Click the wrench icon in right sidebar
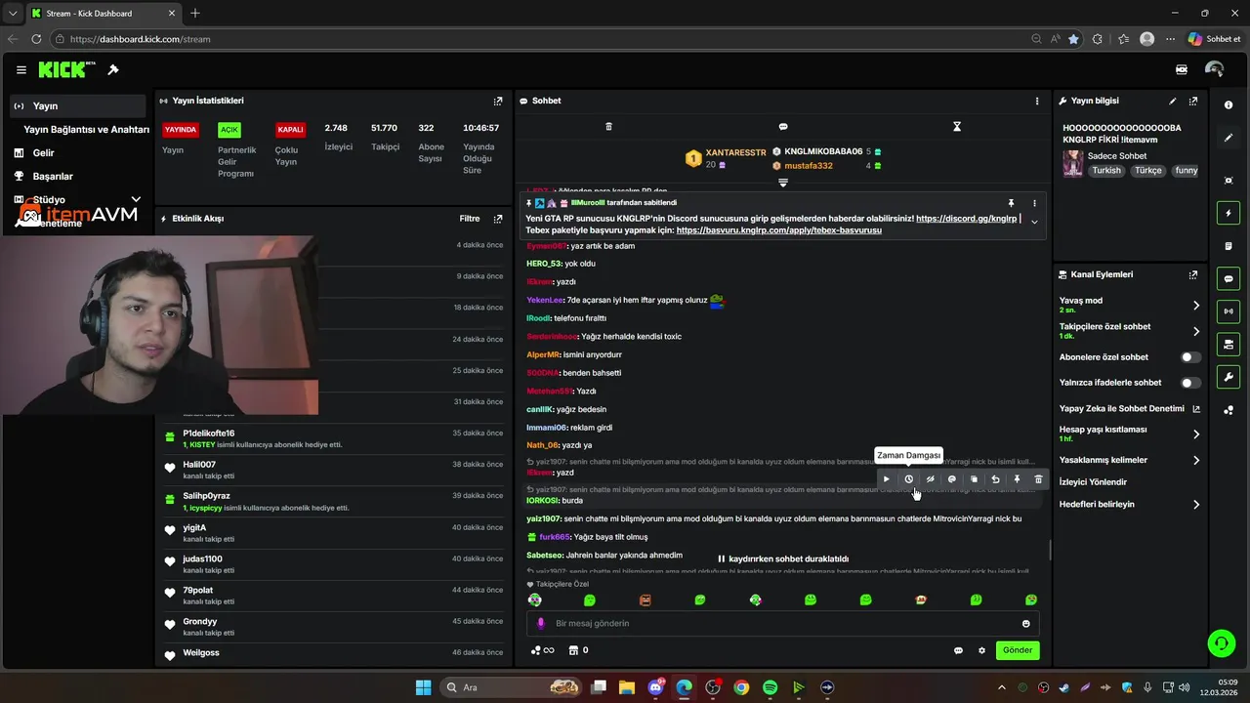Viewport: 1250px width, 703px height. click(1229, 377)
